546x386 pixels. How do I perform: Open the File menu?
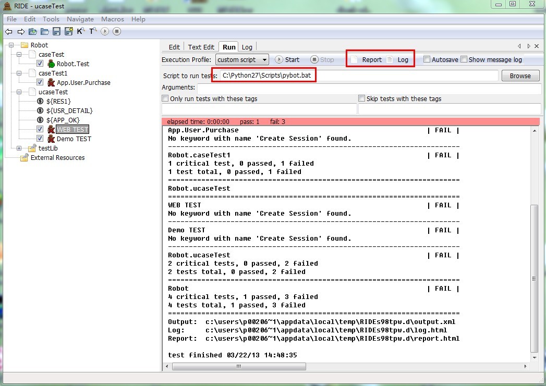(11, 19)
